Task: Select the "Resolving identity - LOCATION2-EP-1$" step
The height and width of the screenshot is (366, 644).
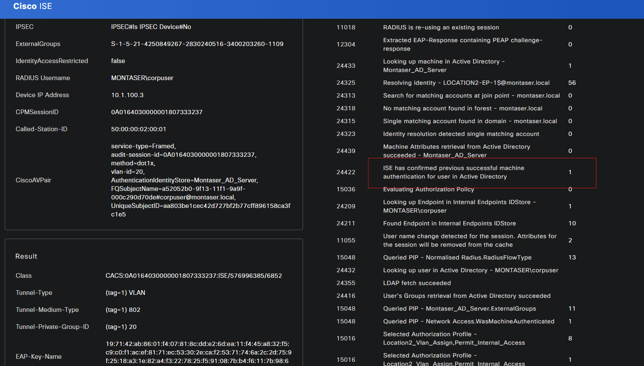Action: pyautogui.click(x=466, y=83)
